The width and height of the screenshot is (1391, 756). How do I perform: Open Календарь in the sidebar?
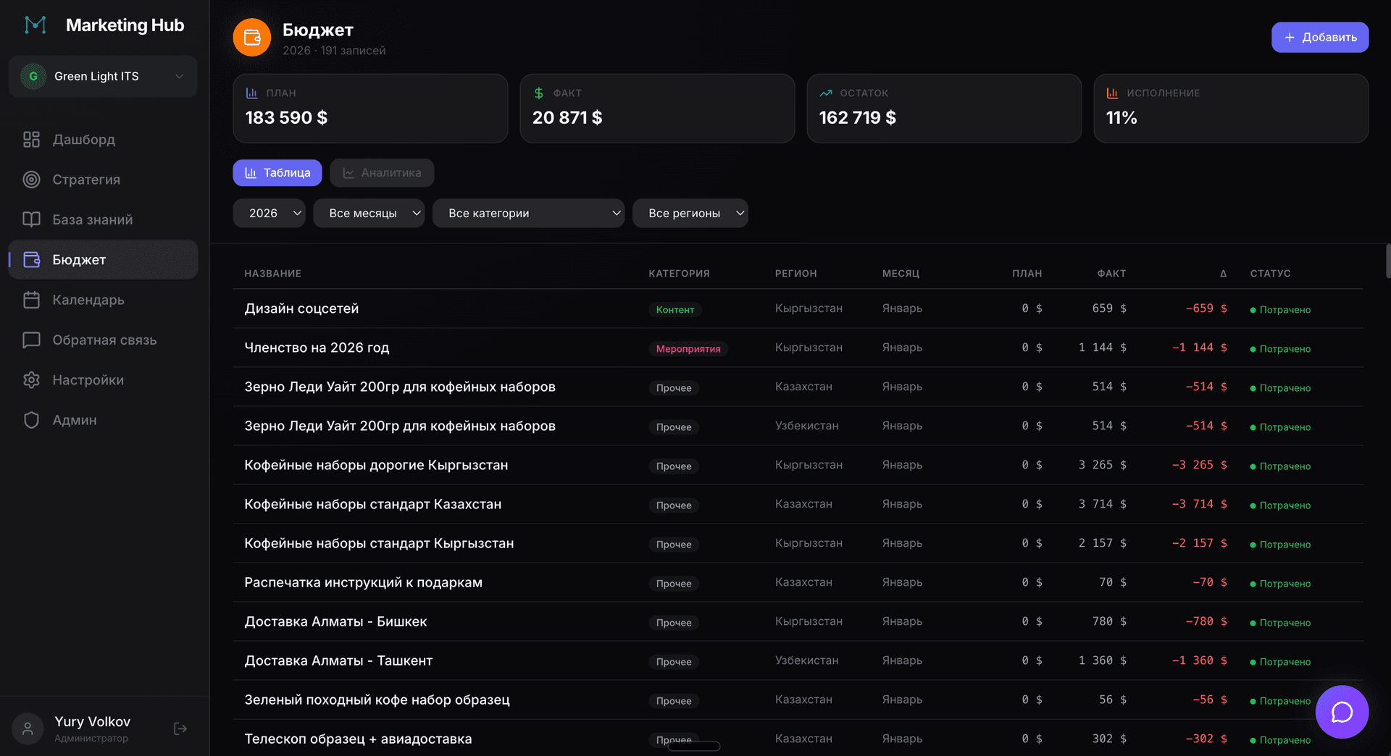pyautogui.click(x=88, y=300)
